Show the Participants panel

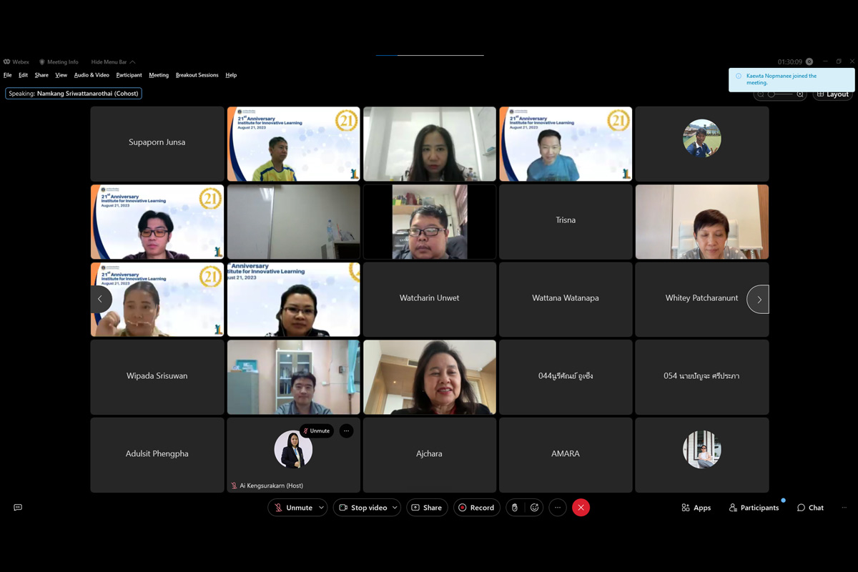(754, 508)
